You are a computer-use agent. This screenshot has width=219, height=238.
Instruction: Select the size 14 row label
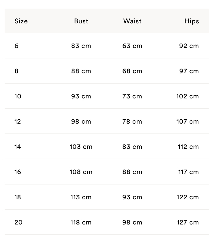coord(18,147)
